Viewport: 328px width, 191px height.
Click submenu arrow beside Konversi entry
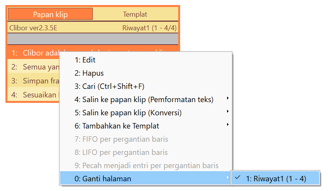coord(227,111)
